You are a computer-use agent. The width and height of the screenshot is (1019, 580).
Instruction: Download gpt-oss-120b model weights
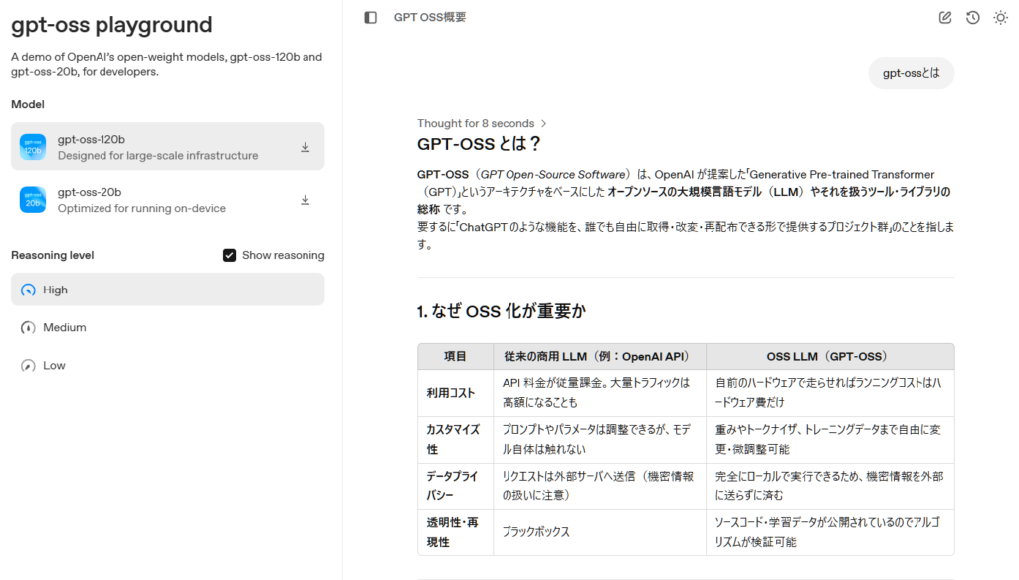(x=305, y=147)
